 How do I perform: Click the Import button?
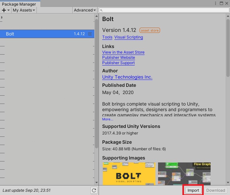pos(193,190)
